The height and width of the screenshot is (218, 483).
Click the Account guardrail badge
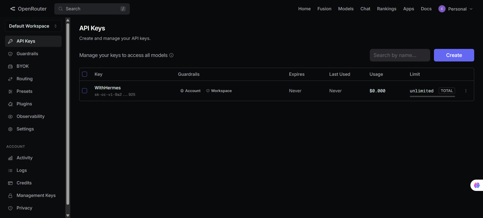point(190,91)
